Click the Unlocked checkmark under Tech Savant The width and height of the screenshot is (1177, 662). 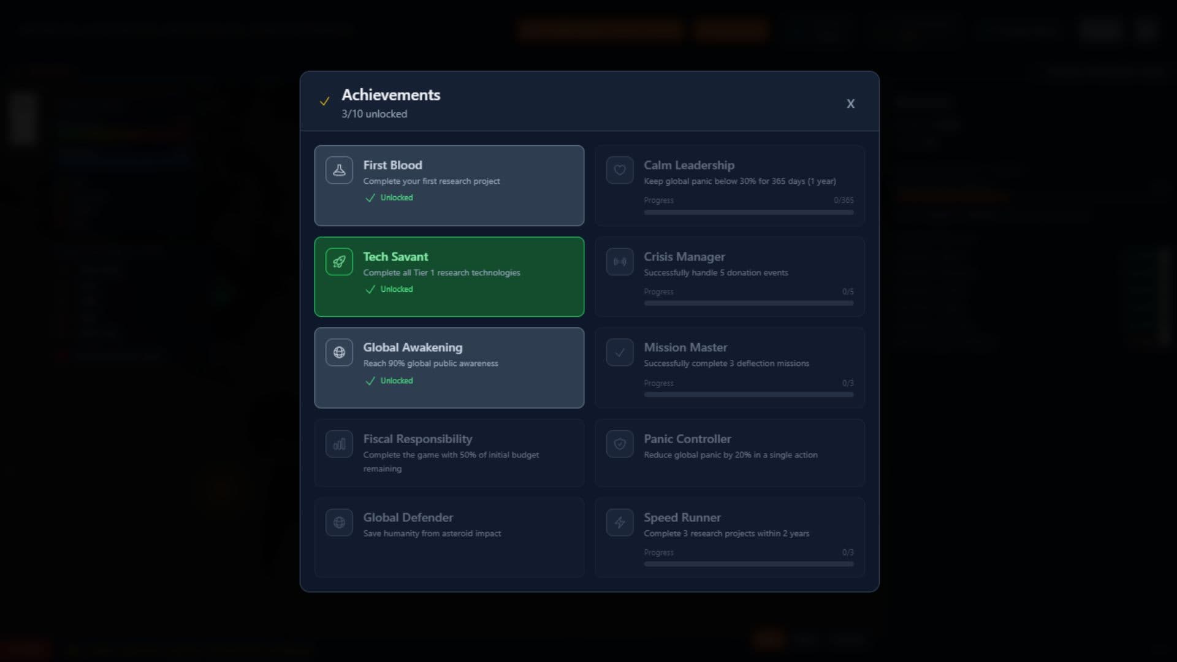pyautogui.click(x=370, y=289)
